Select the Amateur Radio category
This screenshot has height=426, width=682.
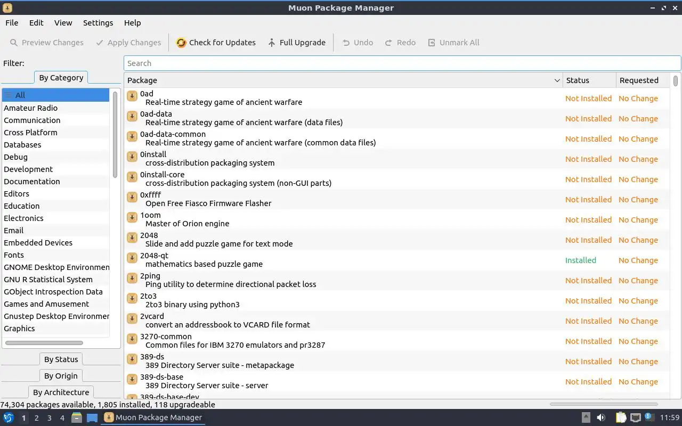[x=55, y=108]
